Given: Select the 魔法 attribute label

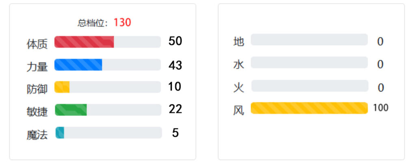Looking at the screenshot, I should point(37,135).
